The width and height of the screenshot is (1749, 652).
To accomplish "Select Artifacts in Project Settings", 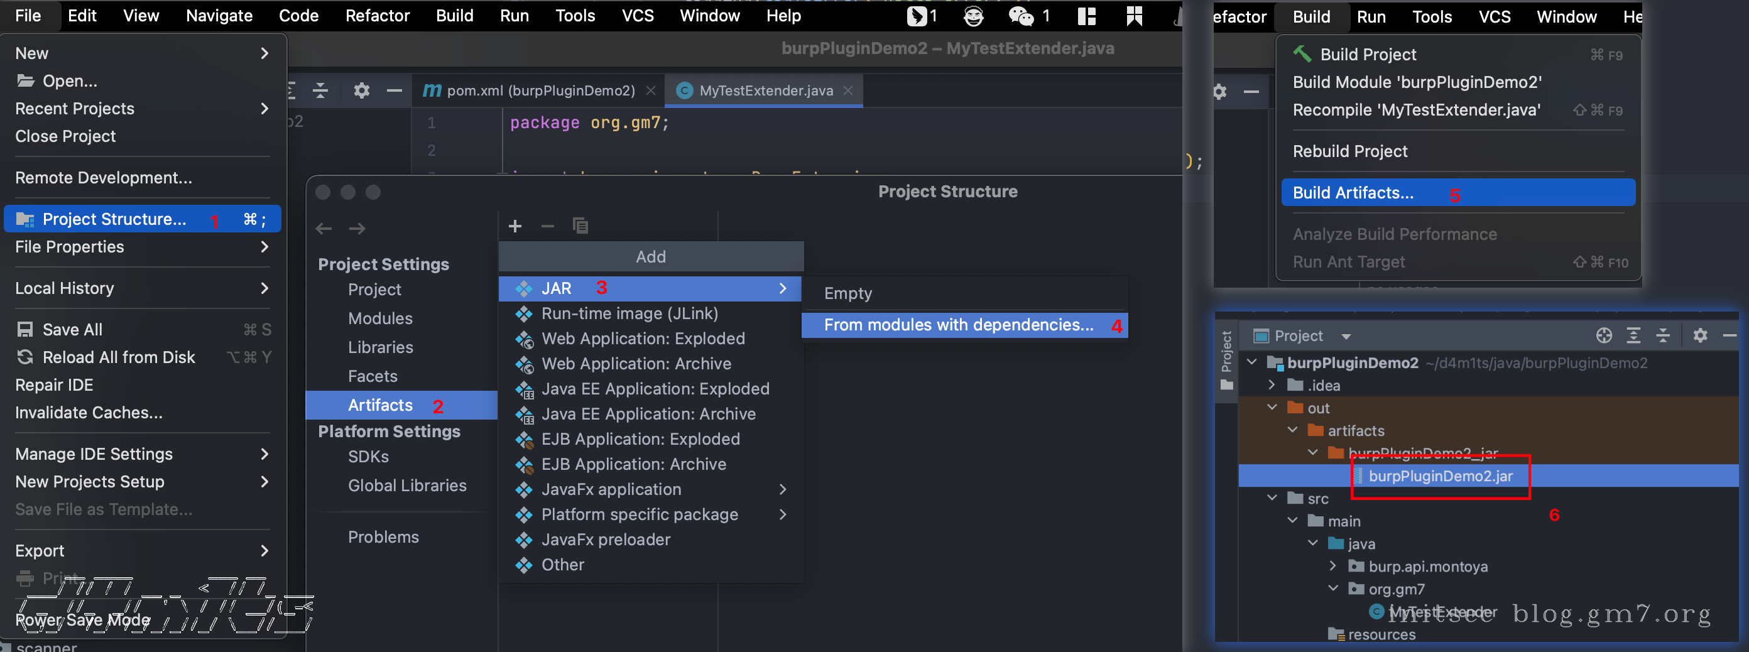I will coord(380,406).
